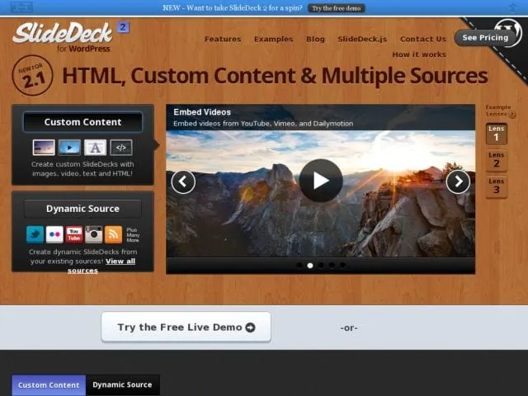This screenshot has width=528, height=396.
Task: Click the text 'A' content icon
Action: (x=96, y=148)
